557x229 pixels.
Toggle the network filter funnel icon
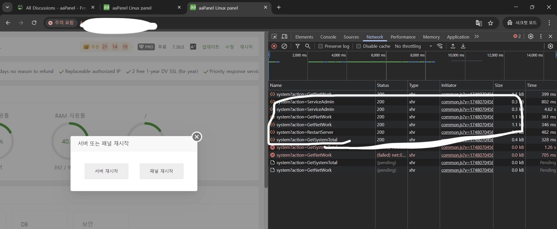[x=298, y=46]
